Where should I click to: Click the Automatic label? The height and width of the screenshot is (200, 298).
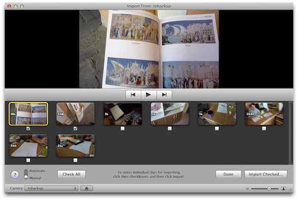[37, 171]
